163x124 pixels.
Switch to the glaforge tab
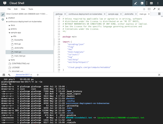pos(59,14)
